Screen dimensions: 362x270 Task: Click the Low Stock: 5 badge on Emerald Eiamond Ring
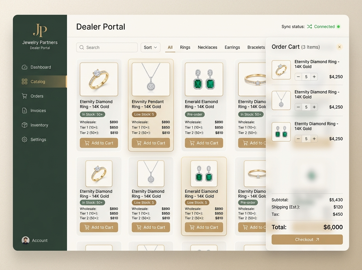[197, 202]
